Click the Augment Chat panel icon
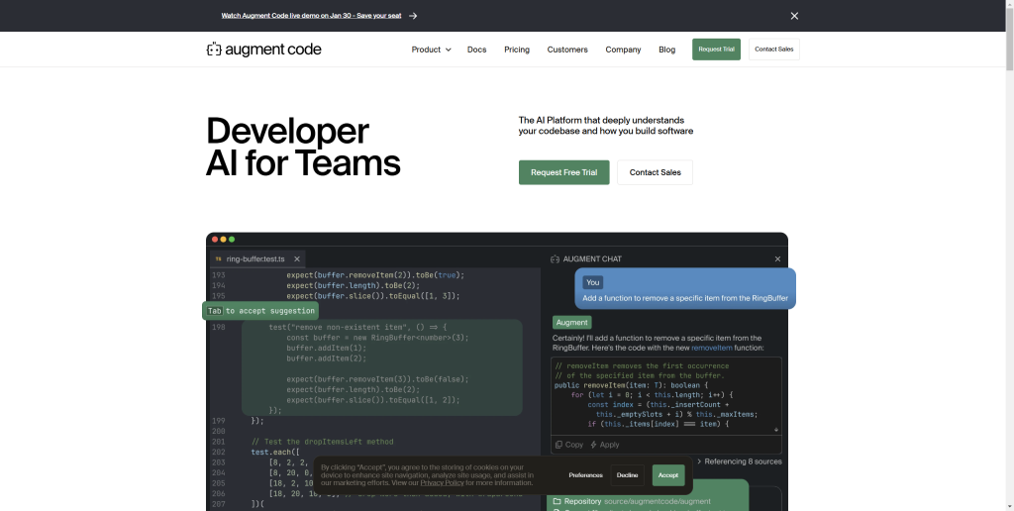This screenshot has width=1014, height=511. point(555,258)
